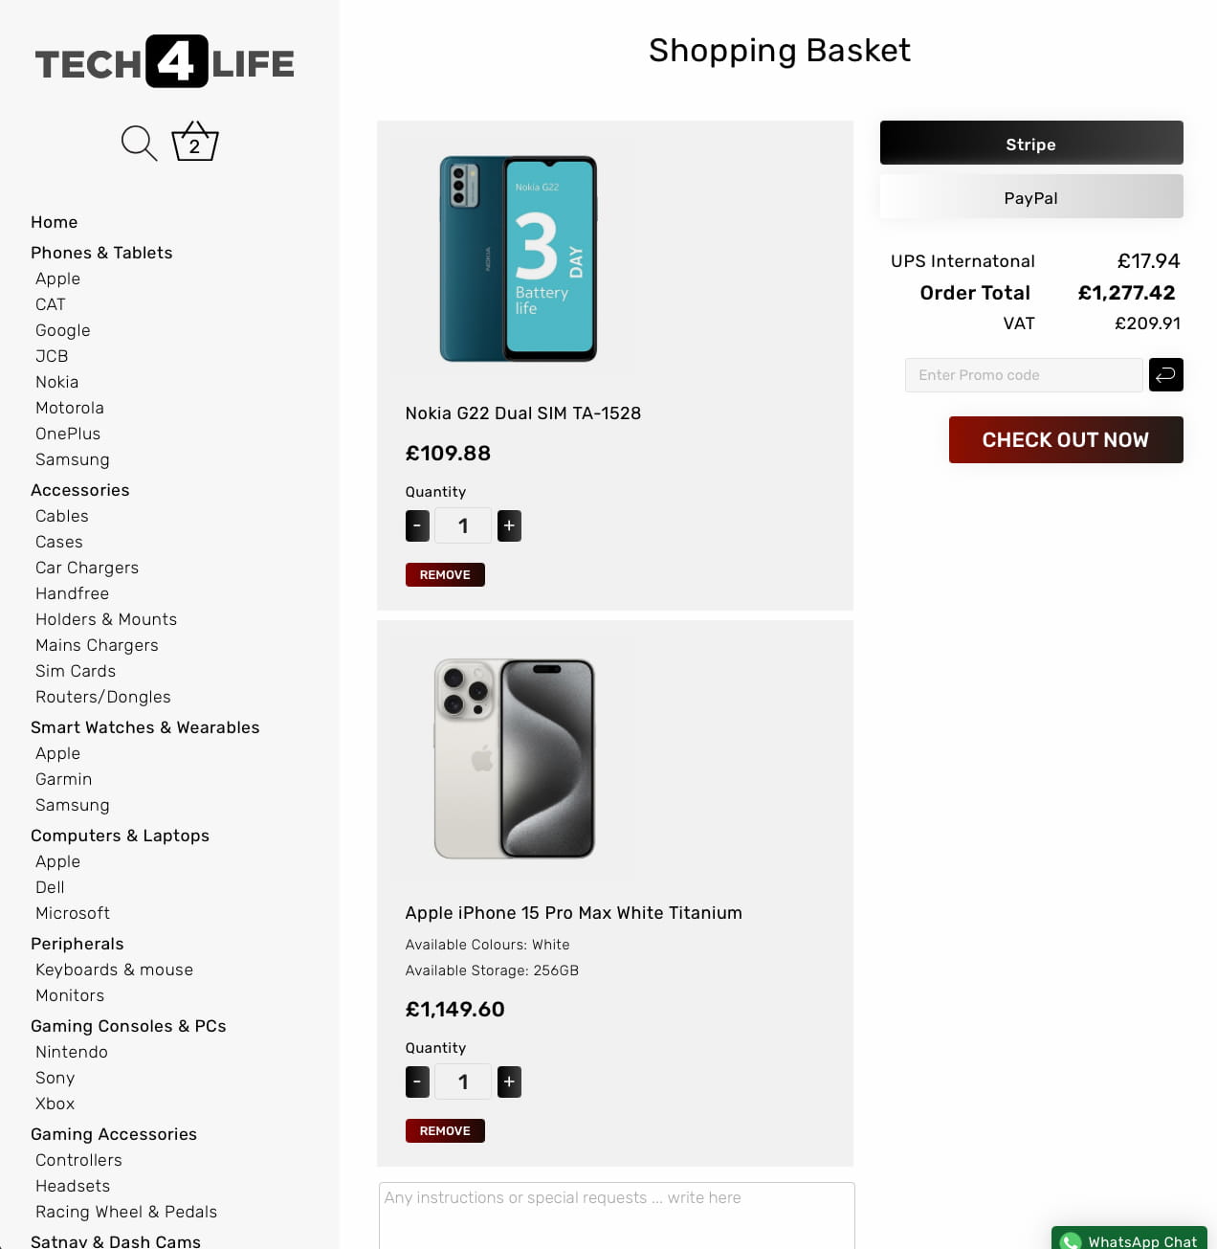This screenshot has width=1217, height=1249.
Task: Increase Nokia G22 quantity with plus
Action: click(x=509, y=525)
